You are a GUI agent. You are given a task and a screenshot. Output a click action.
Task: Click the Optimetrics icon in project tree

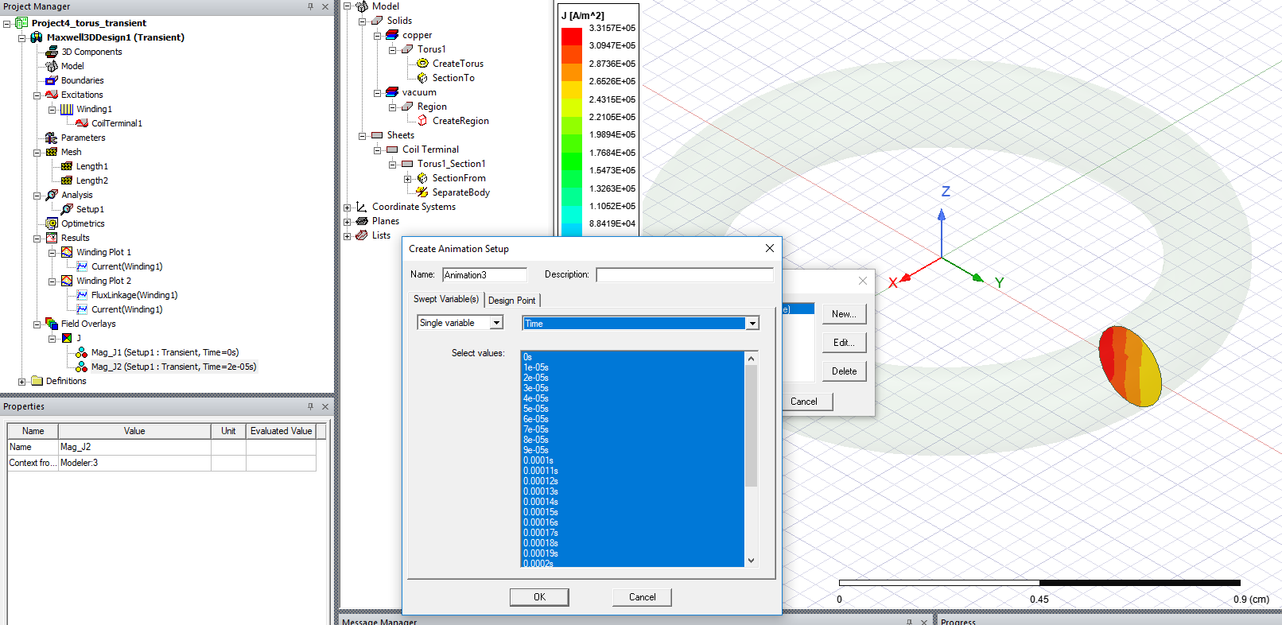tap(52, 223)
